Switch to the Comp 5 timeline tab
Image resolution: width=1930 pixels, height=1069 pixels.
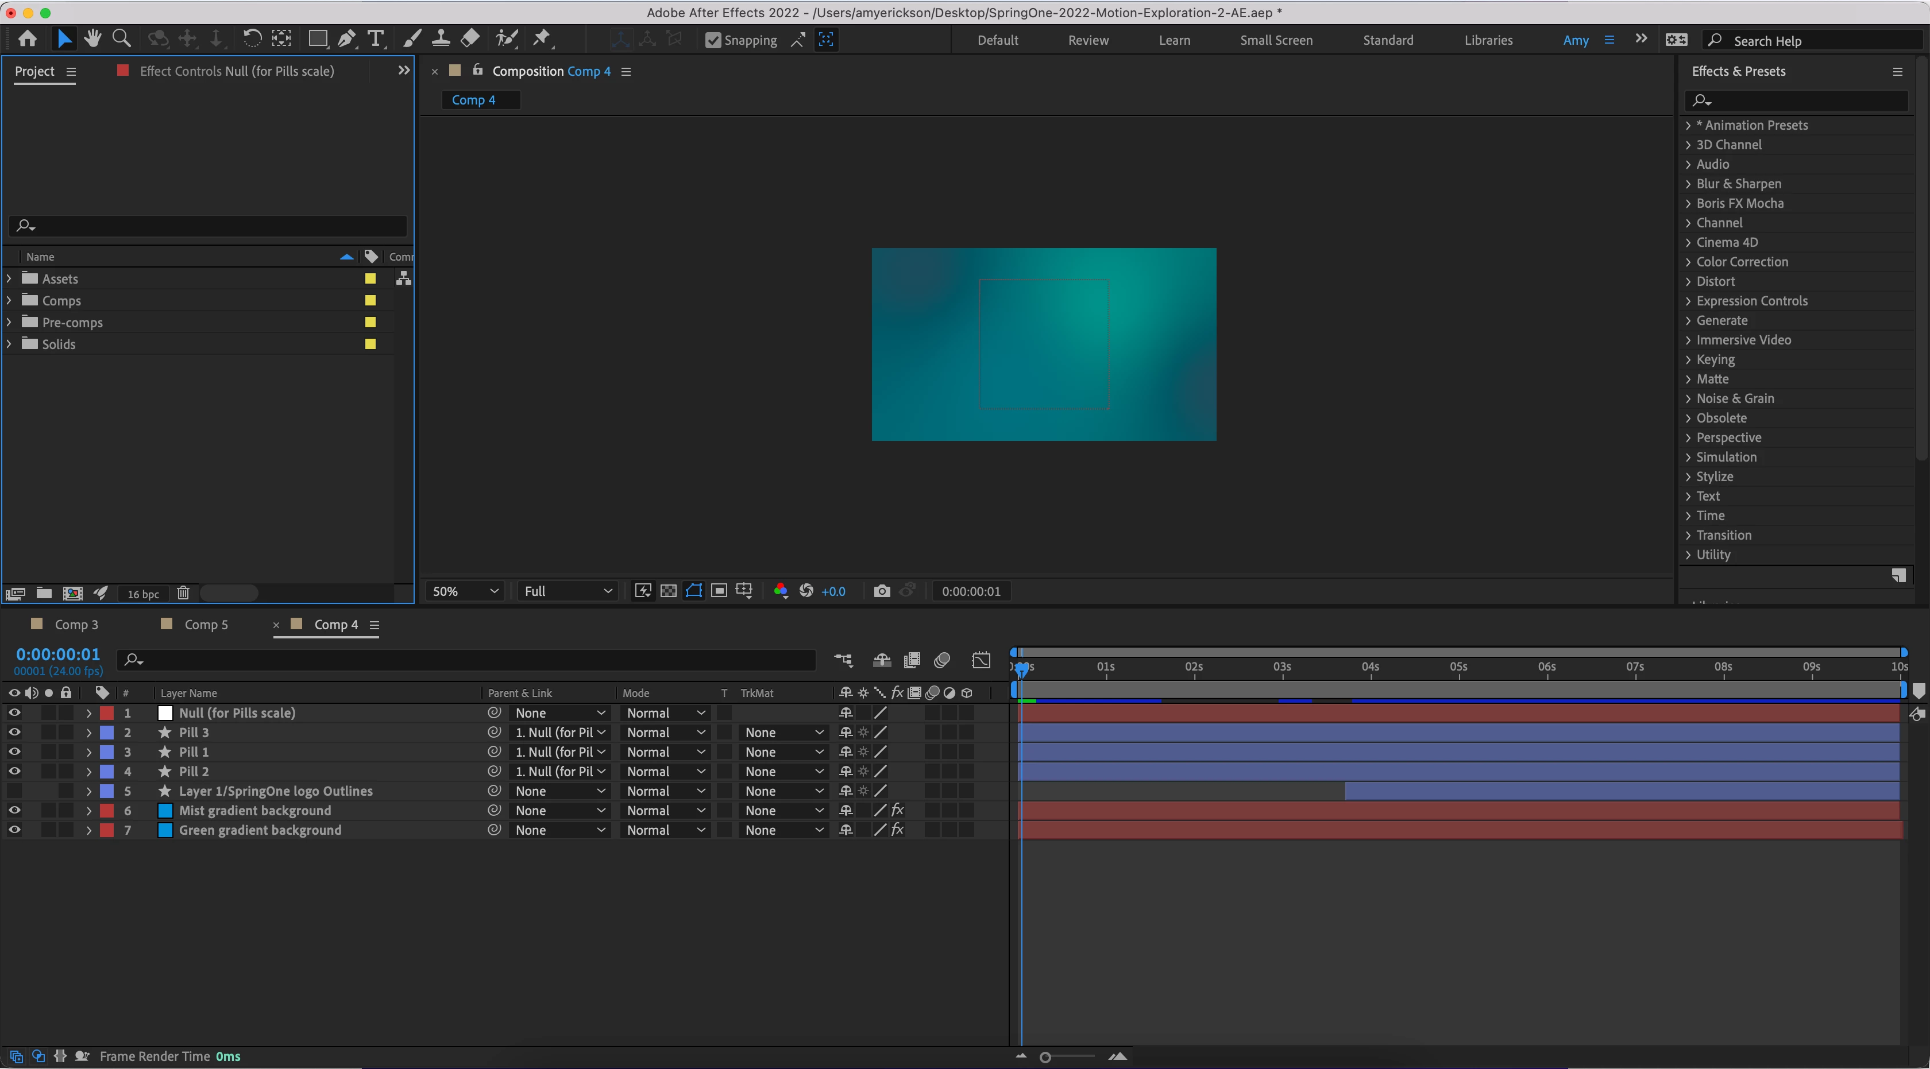click(205, 624)
